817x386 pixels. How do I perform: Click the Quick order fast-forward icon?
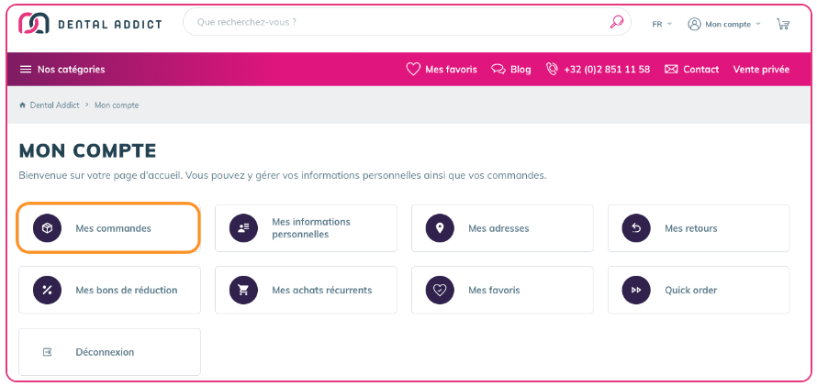tap(636, 291)
